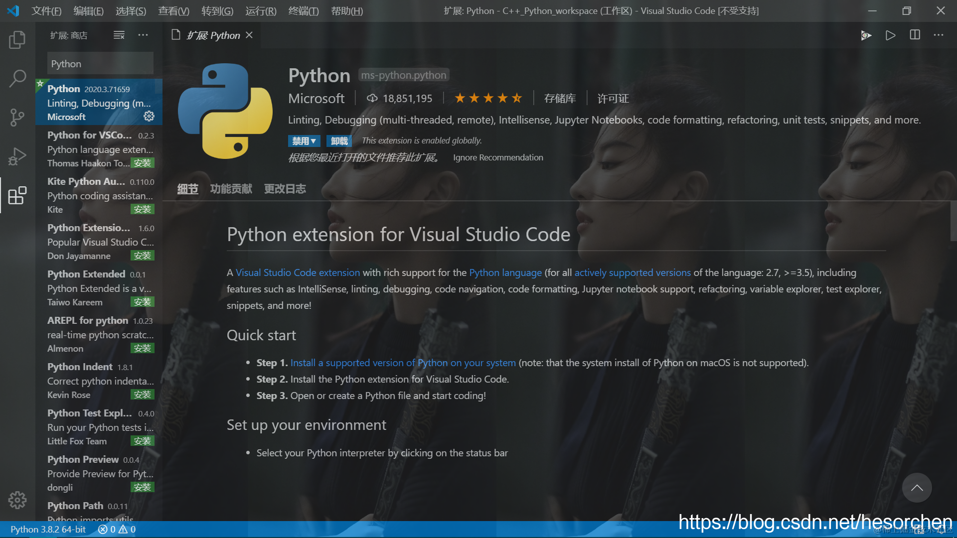This screenshot has height=538, width=957.
Task: Click the scroll-to-top arrow button
Action: (x=917, y=488)
